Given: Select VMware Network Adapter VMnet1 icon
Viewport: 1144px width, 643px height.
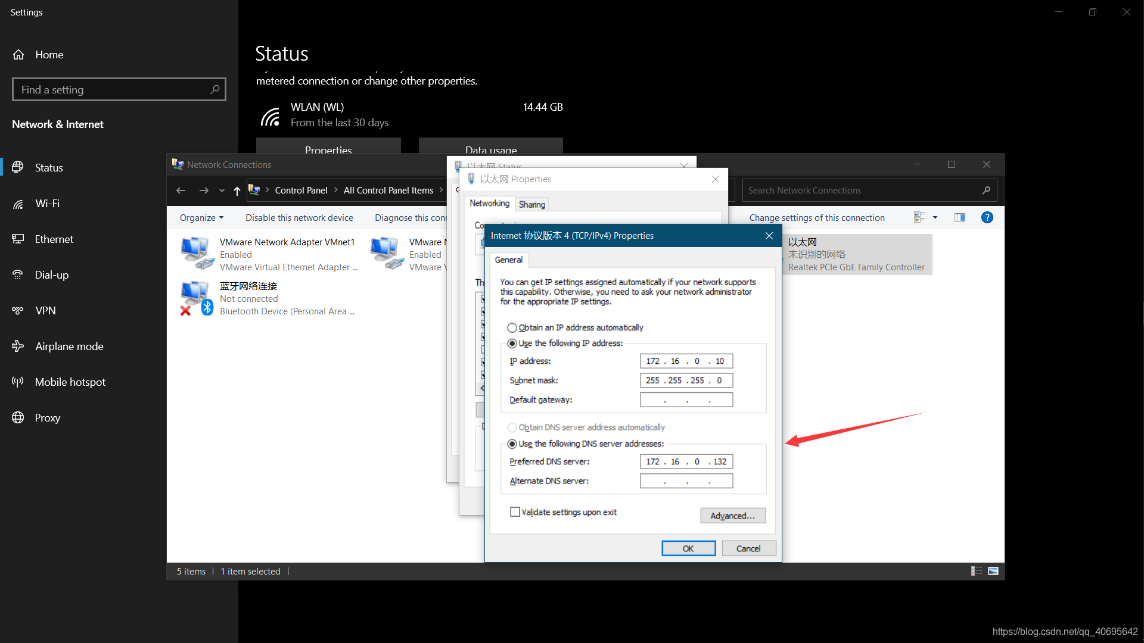Looking at the screenshot, I should point(197,253).
